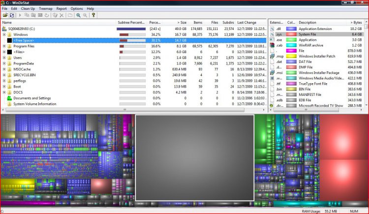The height and width of the screenshot is (214, 369).
Task: Expand the ProgramData folder node
Action: [x=4, y=63]
